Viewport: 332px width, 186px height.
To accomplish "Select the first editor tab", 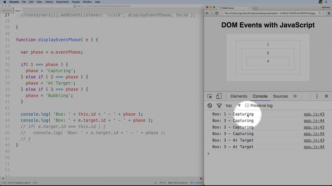I will [x=7, y=10].
